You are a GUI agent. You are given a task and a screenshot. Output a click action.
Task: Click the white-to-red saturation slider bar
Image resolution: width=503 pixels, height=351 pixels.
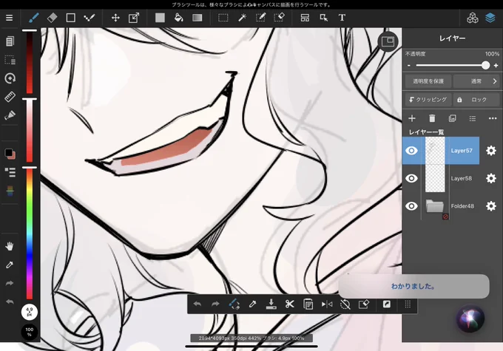pyautogui.click(x=29, y=131)
